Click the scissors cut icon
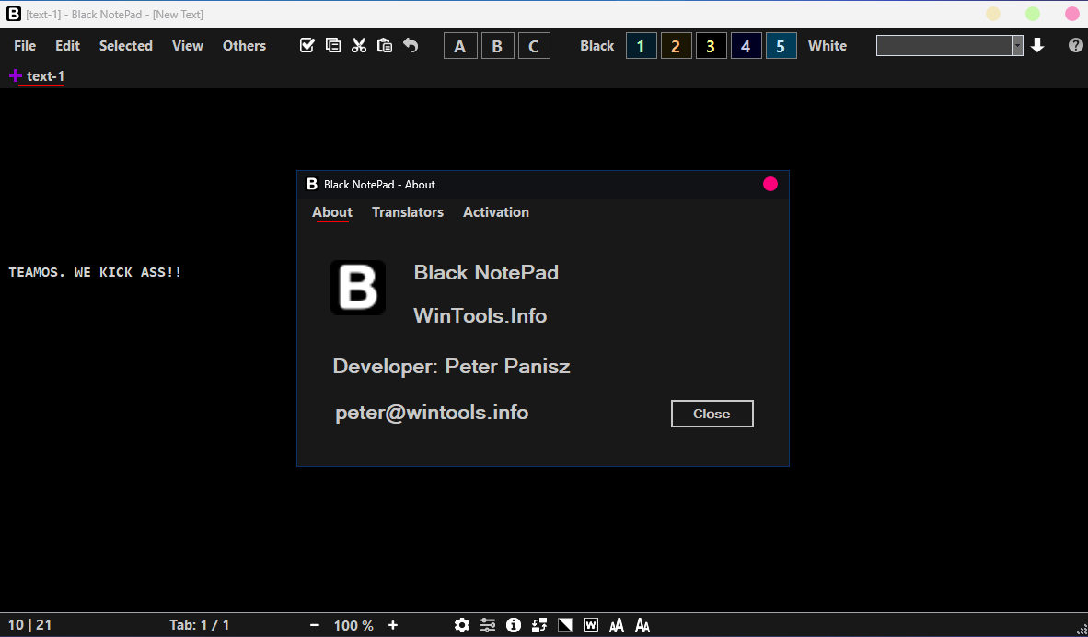Image resolution: width=1088 pixels, height=637 pixels. 359,46
